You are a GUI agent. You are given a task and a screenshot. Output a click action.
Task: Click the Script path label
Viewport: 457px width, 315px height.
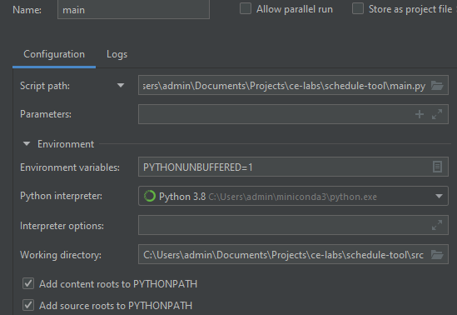click(x=45, y=86)
